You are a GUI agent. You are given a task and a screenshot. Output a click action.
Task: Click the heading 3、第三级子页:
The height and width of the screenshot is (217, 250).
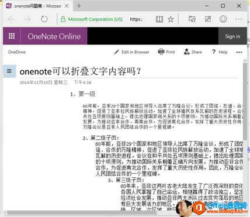point(126,180)
